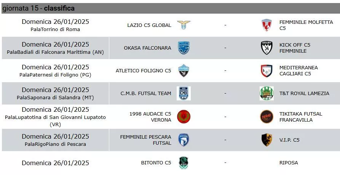Screen dimensions: 340x175
Task: Click the T&T Royal Lamezia green badge
Action: 267,93
